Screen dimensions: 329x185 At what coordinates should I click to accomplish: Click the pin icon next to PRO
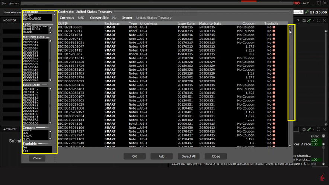(x=304, y=3)
